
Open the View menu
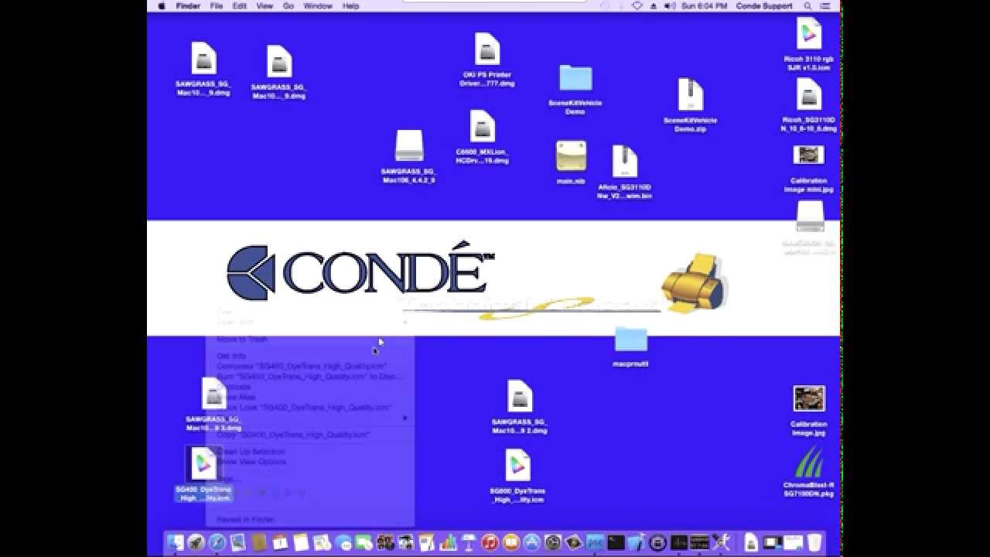point(265,5)
